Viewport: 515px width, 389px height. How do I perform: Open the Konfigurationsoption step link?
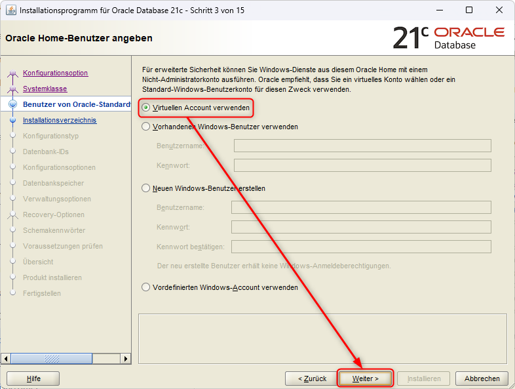click(x=55, y=73)
